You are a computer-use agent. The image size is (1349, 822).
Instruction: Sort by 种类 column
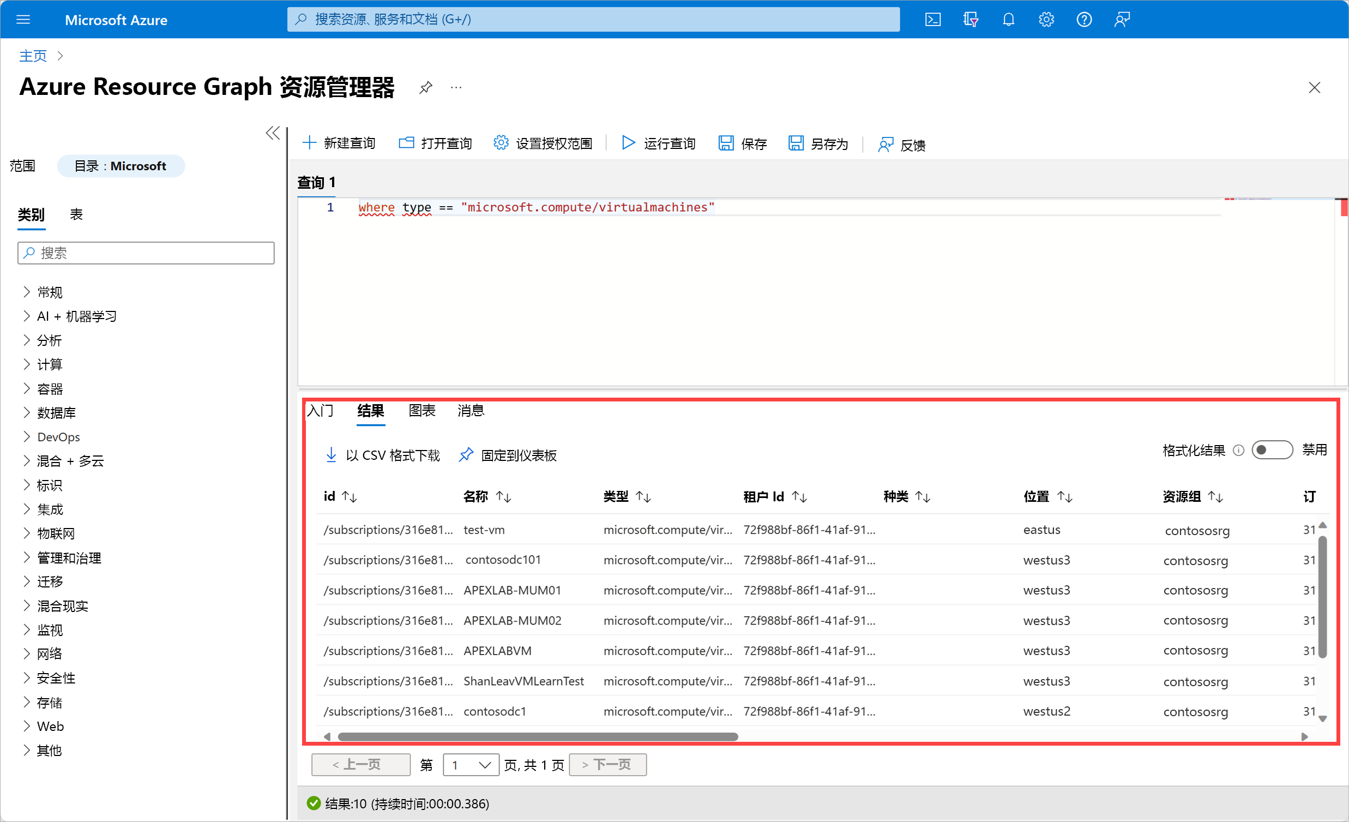tap(923, 497)
